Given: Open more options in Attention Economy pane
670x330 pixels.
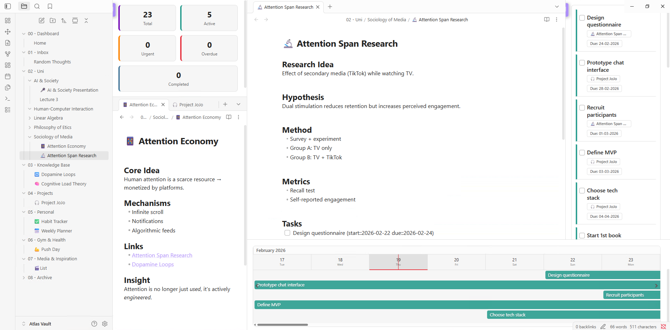Looking at the screenshot, I should (x=238, y=117).
